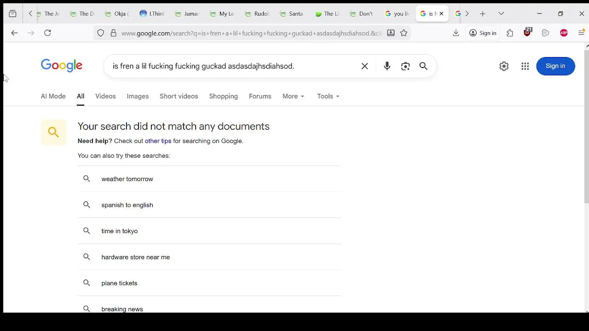Search by image with Lens icon
The image size is (589, 331).
(x=405, y=66)
